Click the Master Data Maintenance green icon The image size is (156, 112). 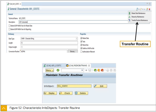tap(130, 13)
